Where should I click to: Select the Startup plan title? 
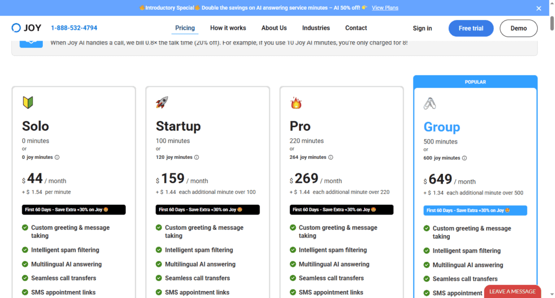178,126
